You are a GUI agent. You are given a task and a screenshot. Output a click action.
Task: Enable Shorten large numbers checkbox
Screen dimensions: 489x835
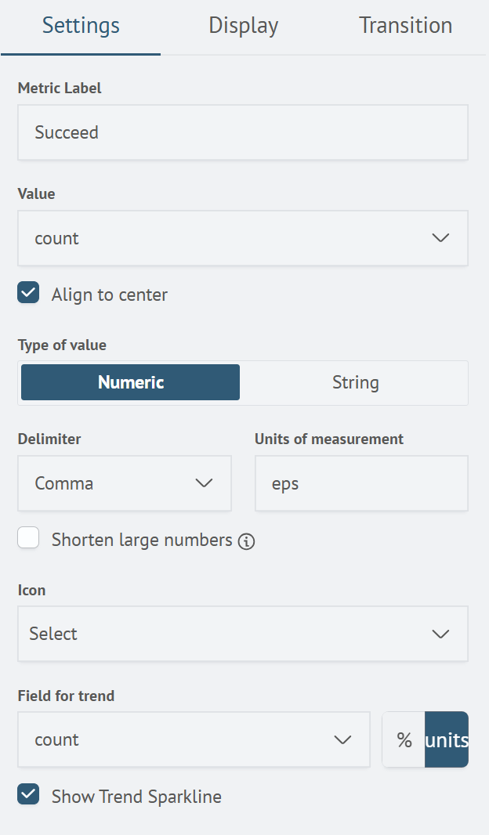pyautogui.click(x=29, y=539)
